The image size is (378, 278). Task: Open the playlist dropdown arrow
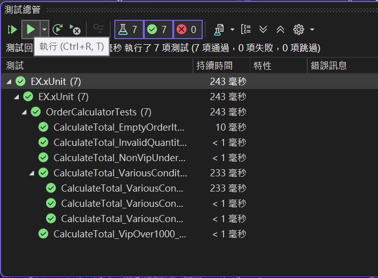(x=232, y=29)
